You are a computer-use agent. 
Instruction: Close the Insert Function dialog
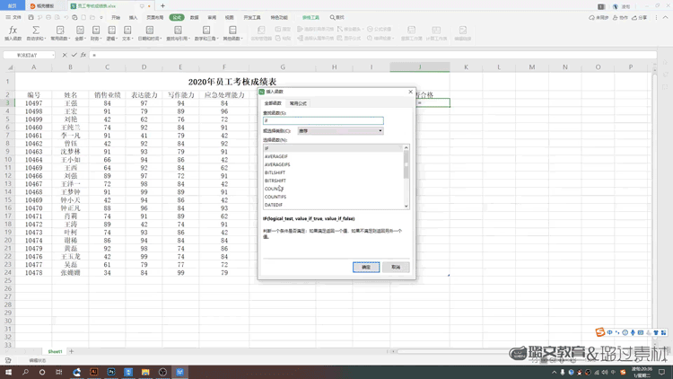point(410,92)
